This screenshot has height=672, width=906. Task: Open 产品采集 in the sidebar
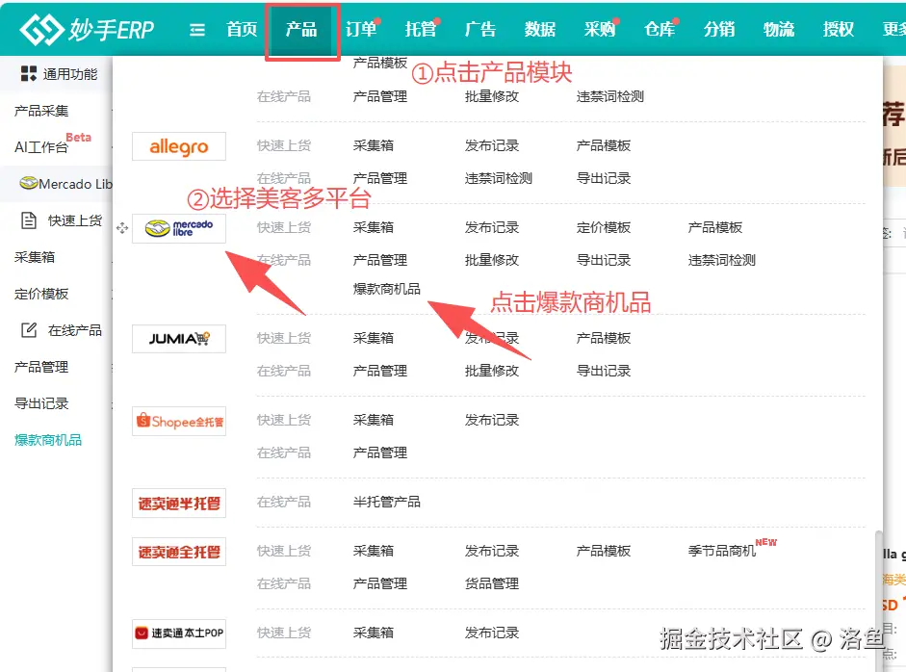click(x=41, y=111)
